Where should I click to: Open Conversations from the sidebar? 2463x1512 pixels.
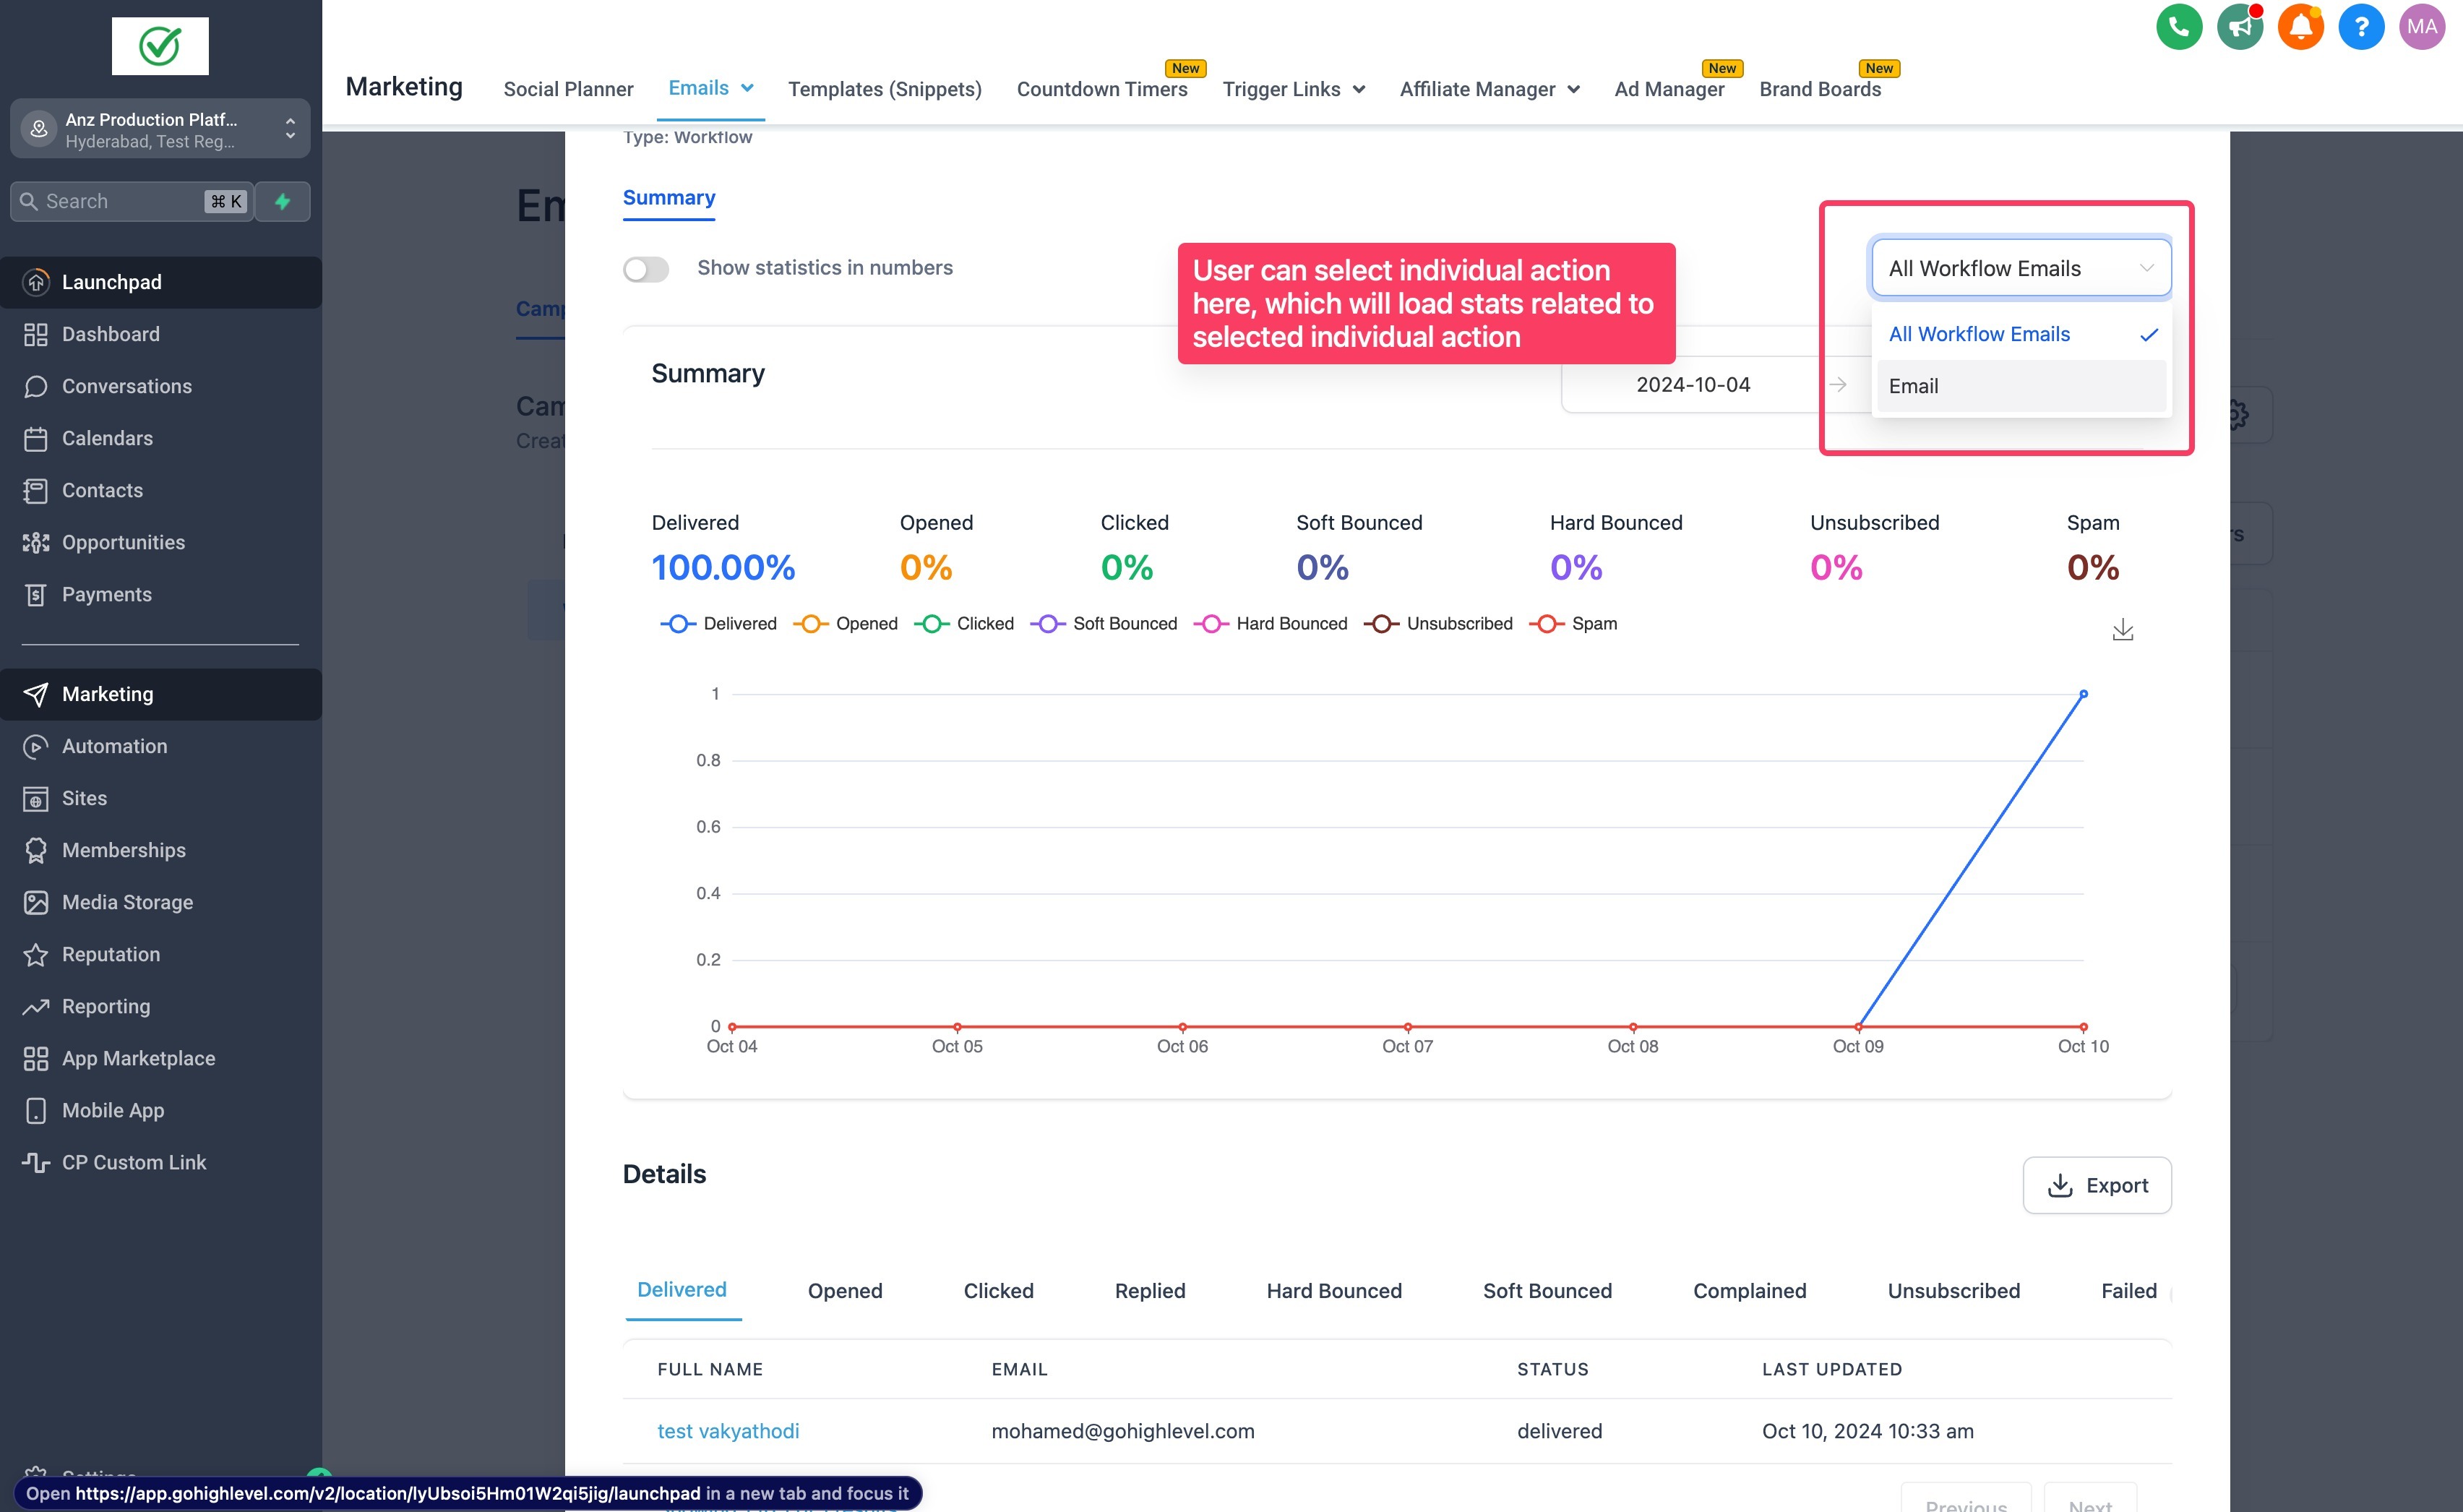pos(127,386)
